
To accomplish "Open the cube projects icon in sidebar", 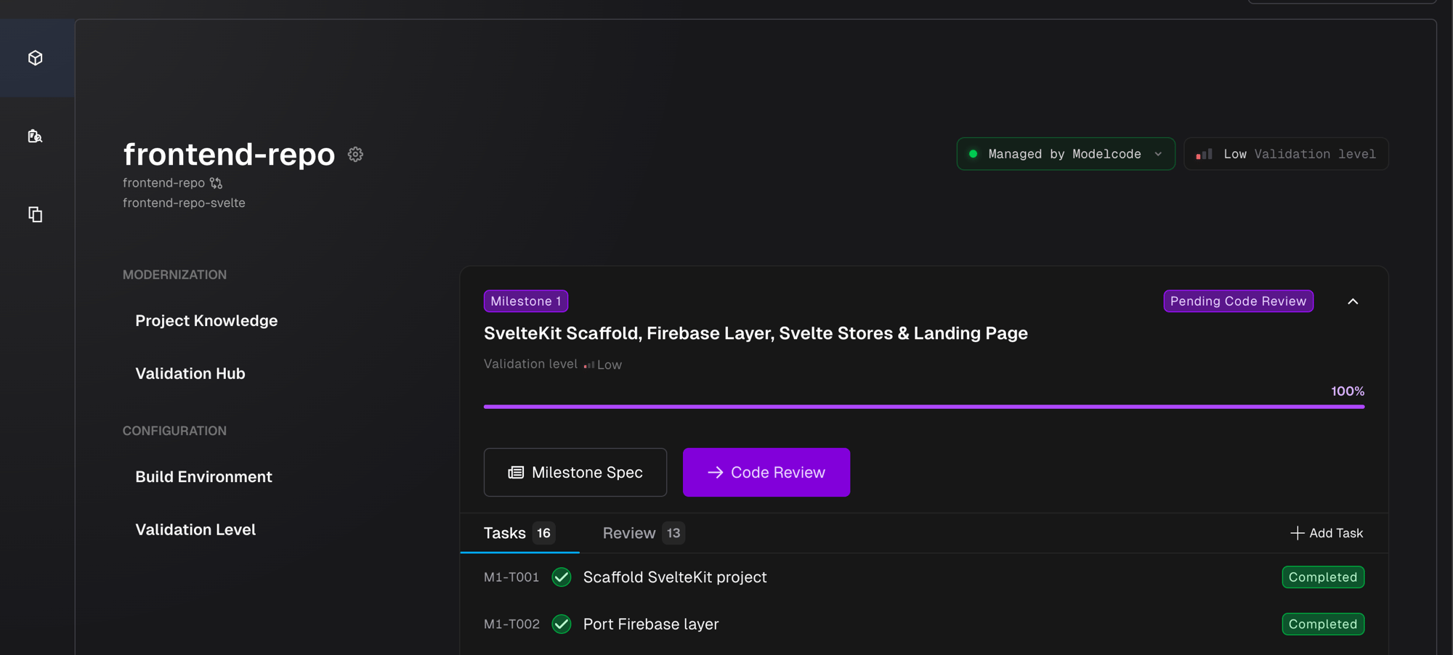I will click(x=36, y=58).
